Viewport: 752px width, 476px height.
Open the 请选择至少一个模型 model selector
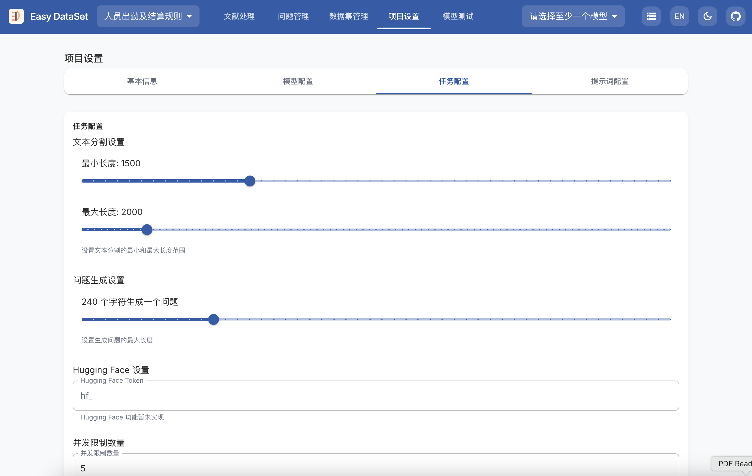[x=573, y=16]
